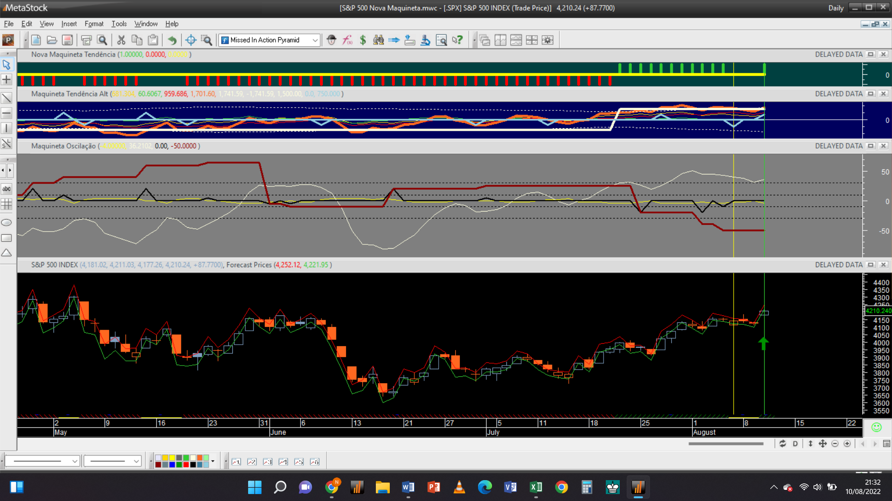
Task: Open the Tools menu
Action: (119, 24)
